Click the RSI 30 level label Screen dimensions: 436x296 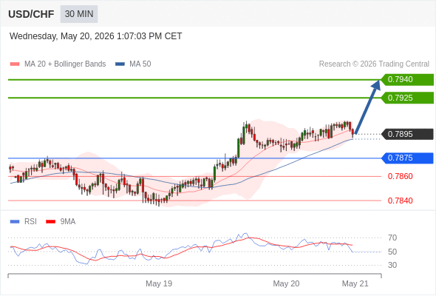coord(392,265)
